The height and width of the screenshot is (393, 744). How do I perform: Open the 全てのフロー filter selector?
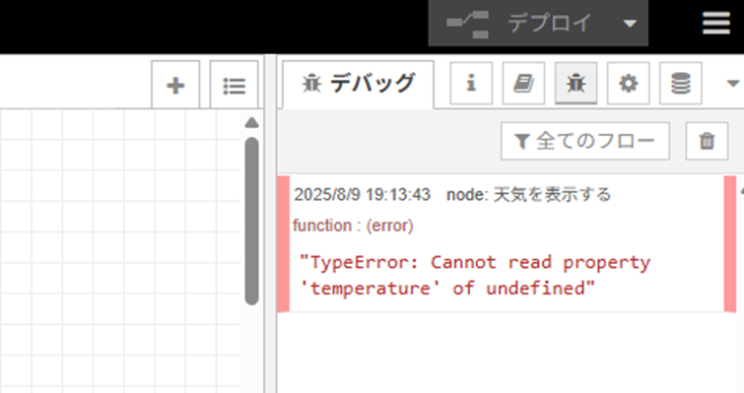coord(585,141)
